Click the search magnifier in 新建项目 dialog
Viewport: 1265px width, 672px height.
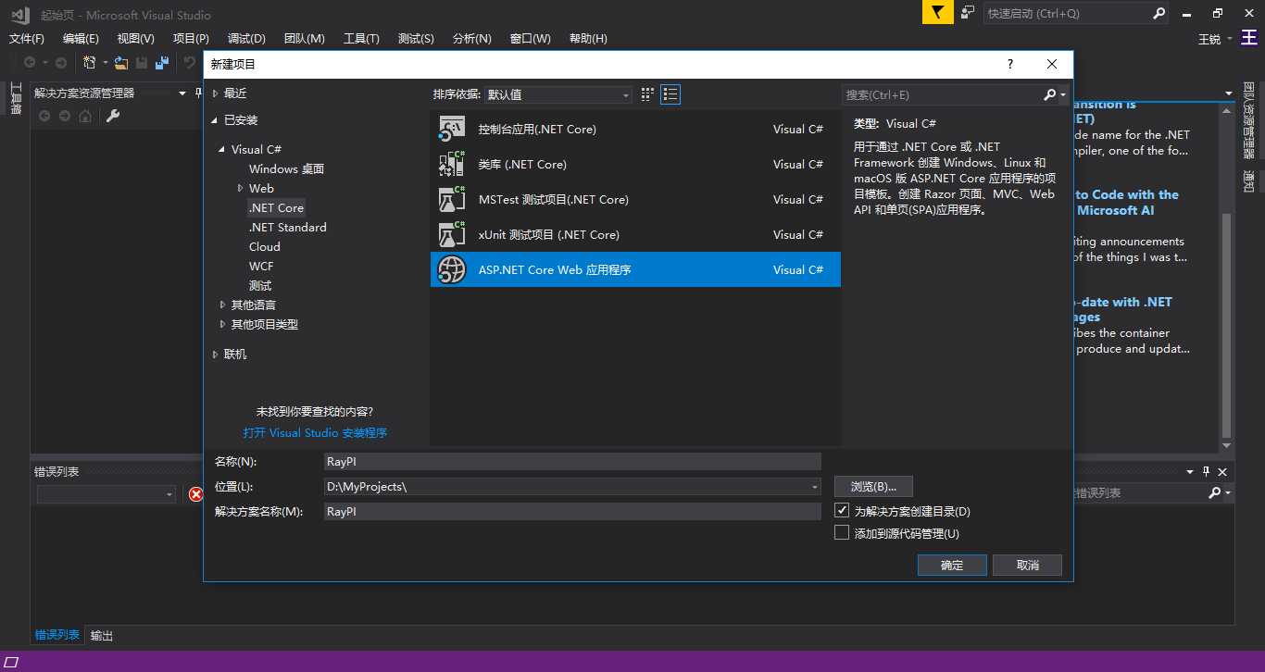click(x=1049, y=94)
